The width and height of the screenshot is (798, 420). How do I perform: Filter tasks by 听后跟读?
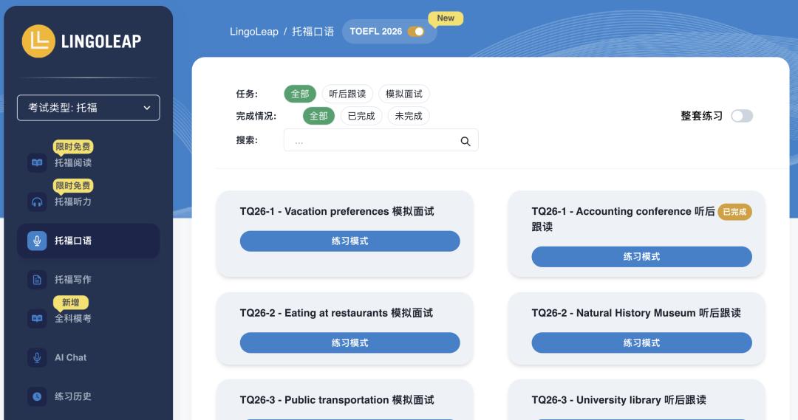tap(347, 94)
